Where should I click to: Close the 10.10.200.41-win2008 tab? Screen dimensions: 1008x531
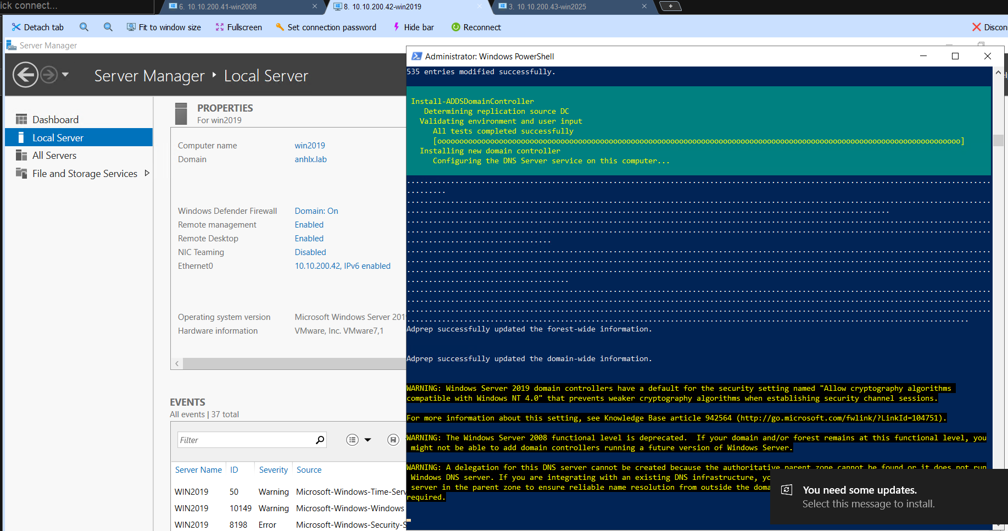coord(315,7)
